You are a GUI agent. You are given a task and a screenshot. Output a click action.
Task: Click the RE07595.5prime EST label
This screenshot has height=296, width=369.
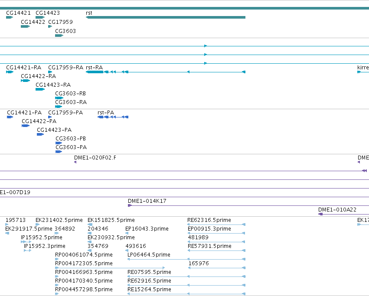[149, 273]
